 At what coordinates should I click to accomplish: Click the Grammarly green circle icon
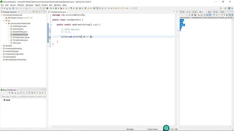tap(166, 128)
